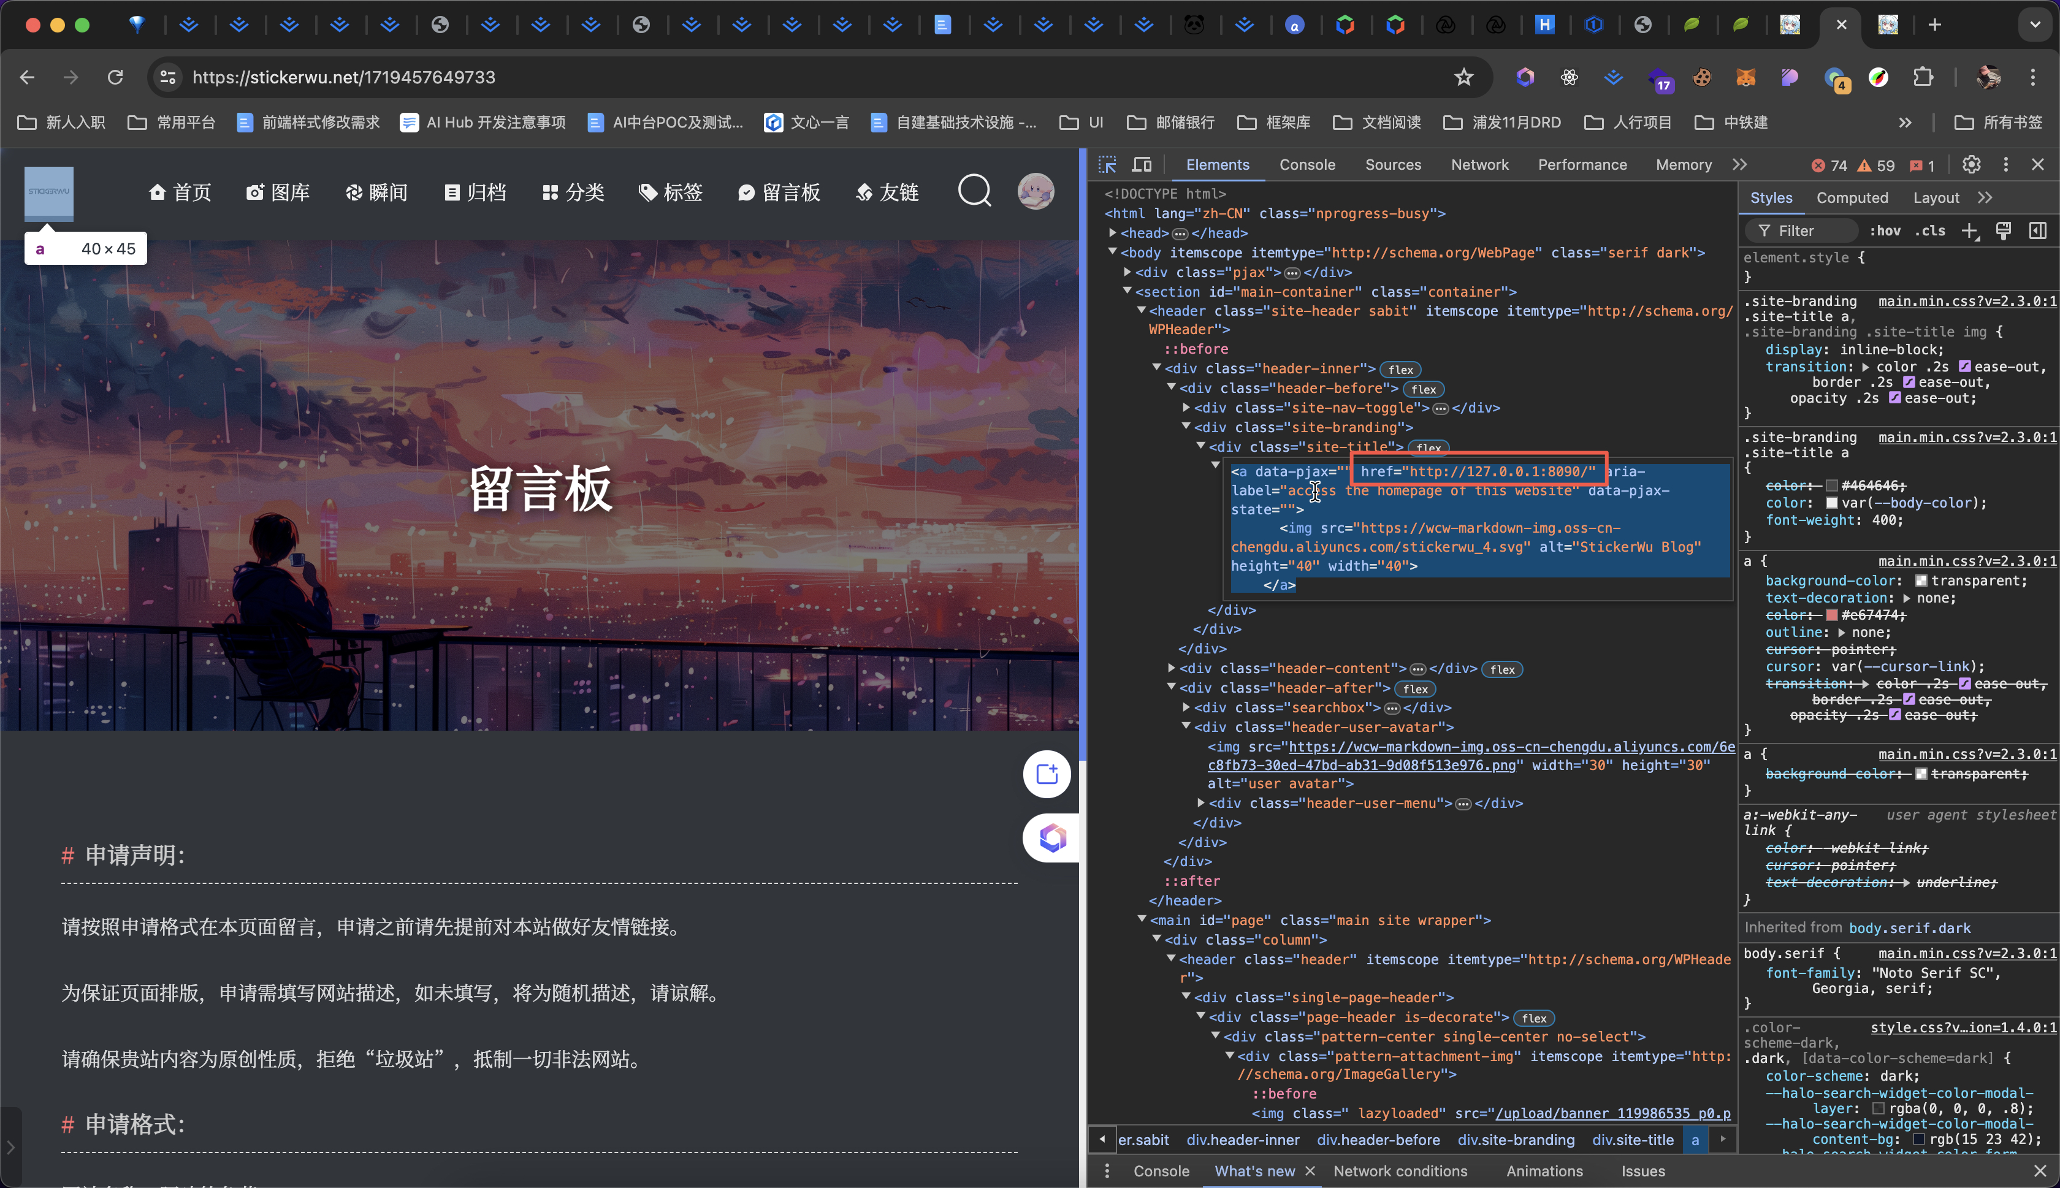Expand the div class pjax node
This screenshot has height=1188, width=2060.
[x=1127, y=272]
